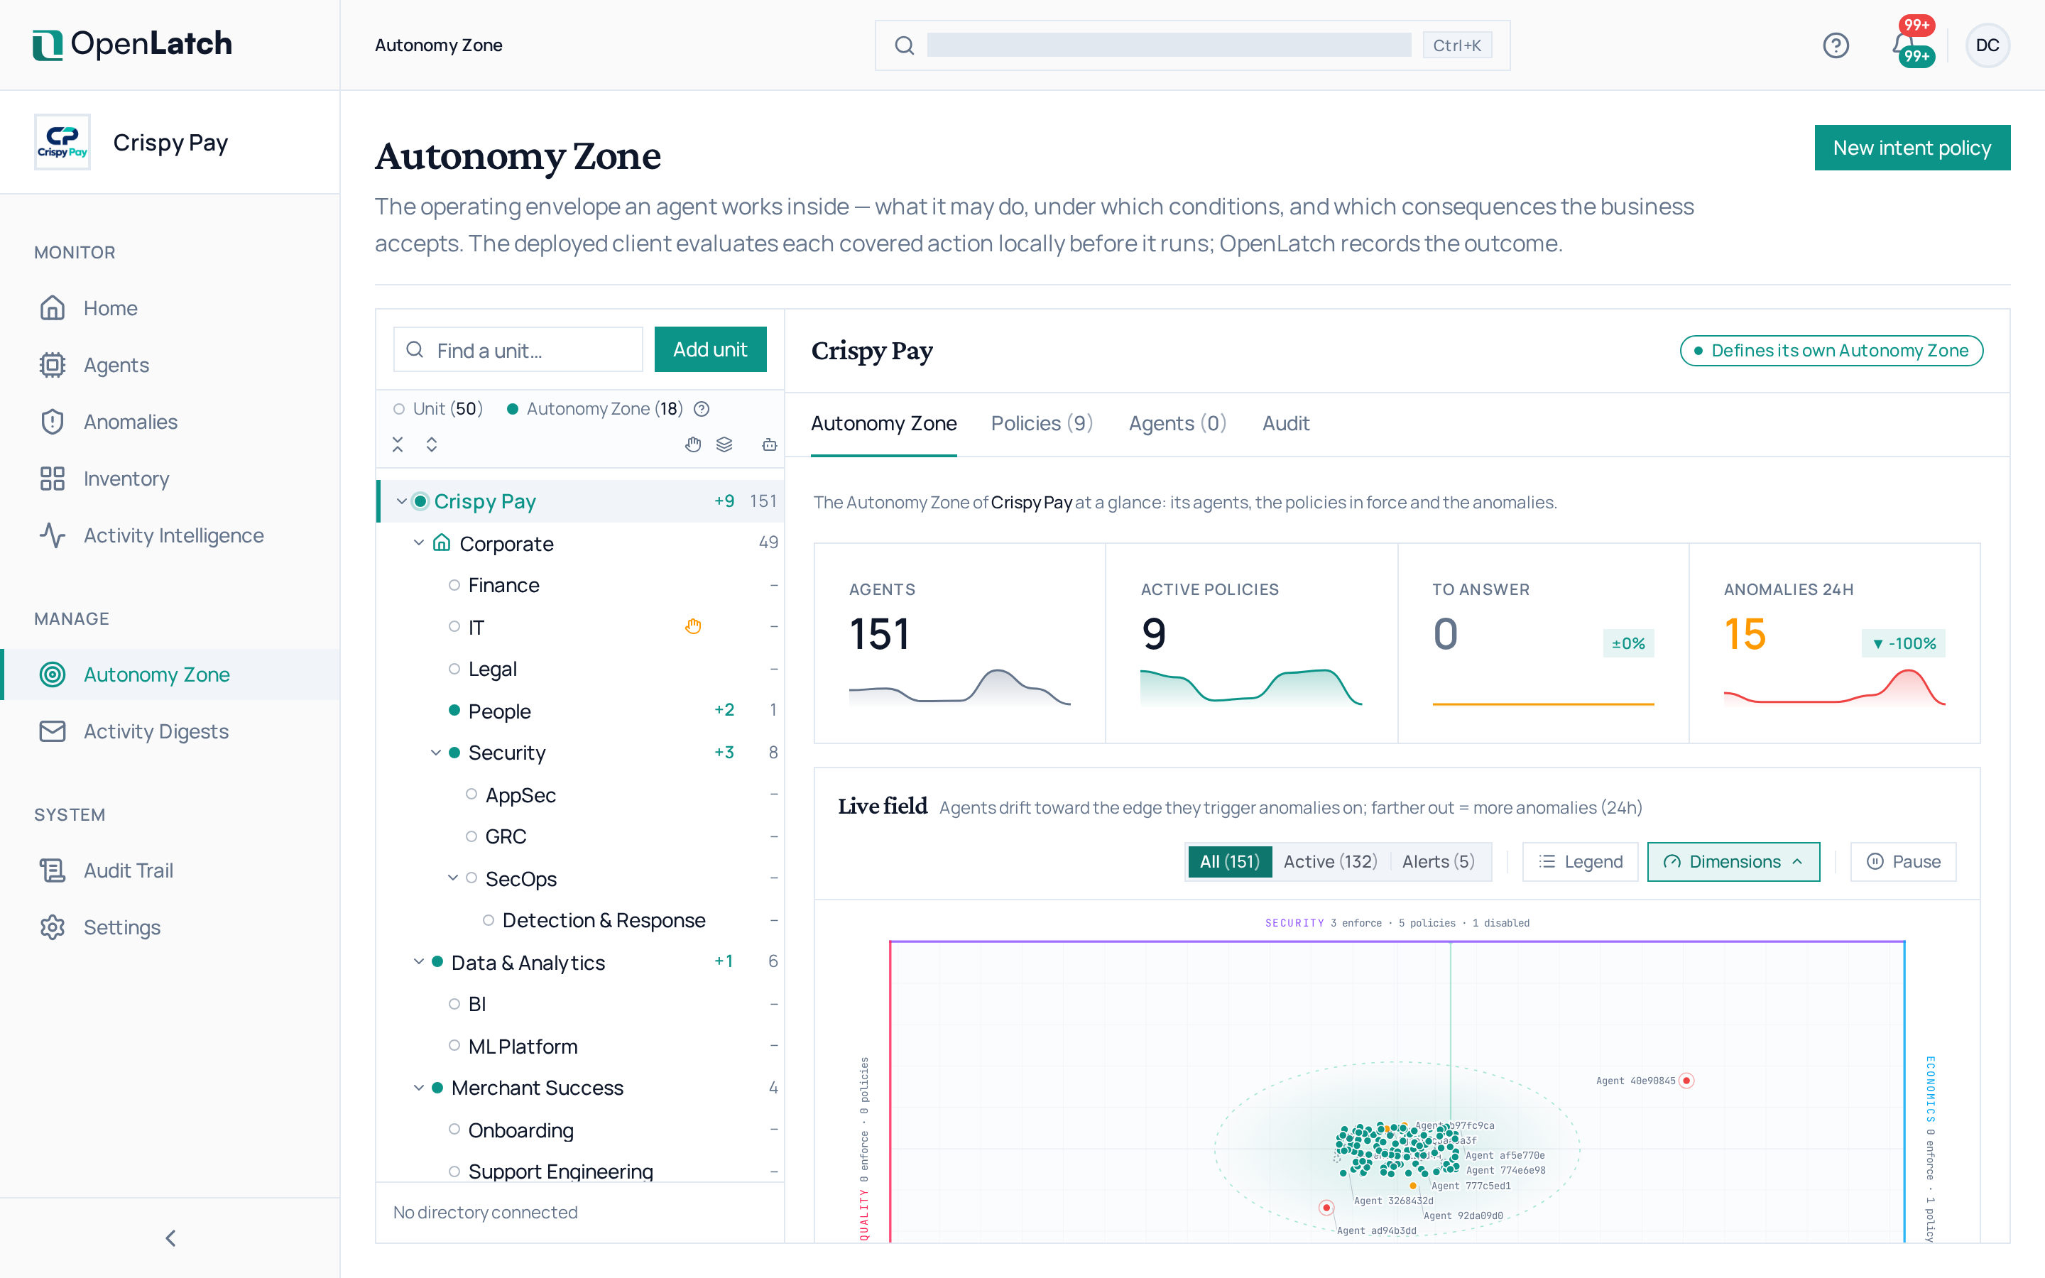Open the Home sidebar item
2045x1278 pixels.
(x=170, y=309)
